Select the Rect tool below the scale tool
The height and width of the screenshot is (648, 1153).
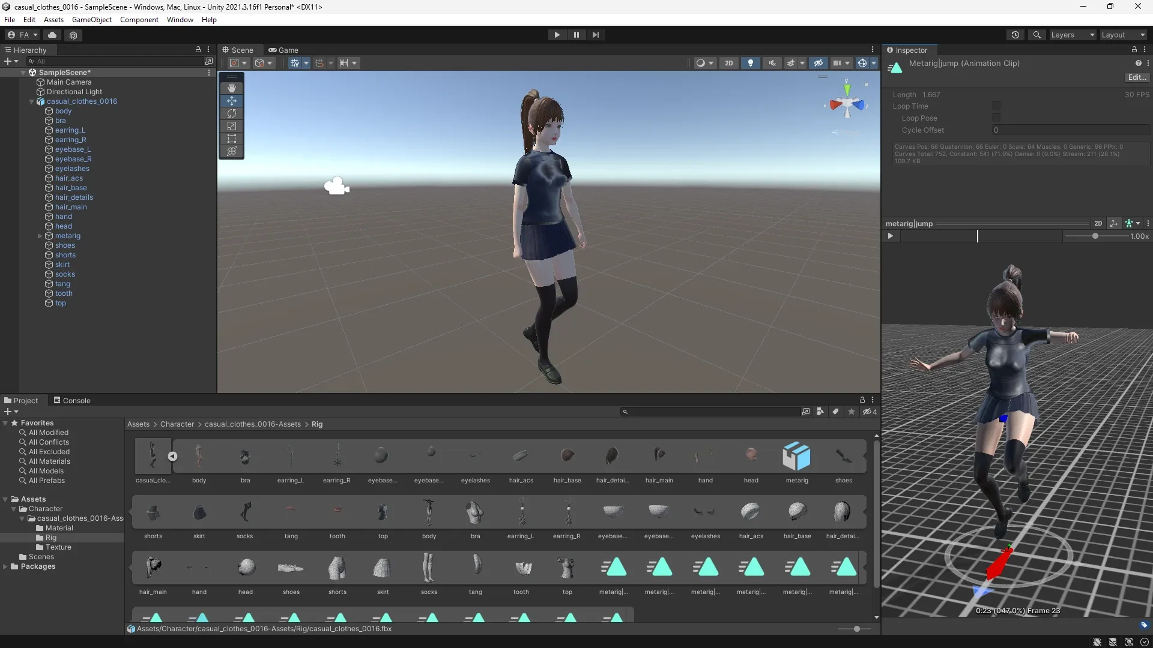pyautogui.click(x=232, y=139)
